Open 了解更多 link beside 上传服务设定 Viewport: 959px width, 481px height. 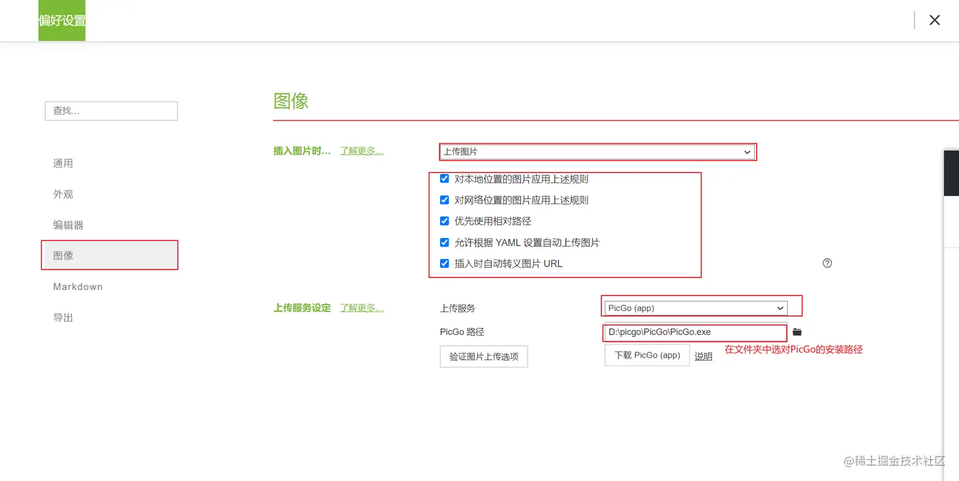click(x=362, y=308)
